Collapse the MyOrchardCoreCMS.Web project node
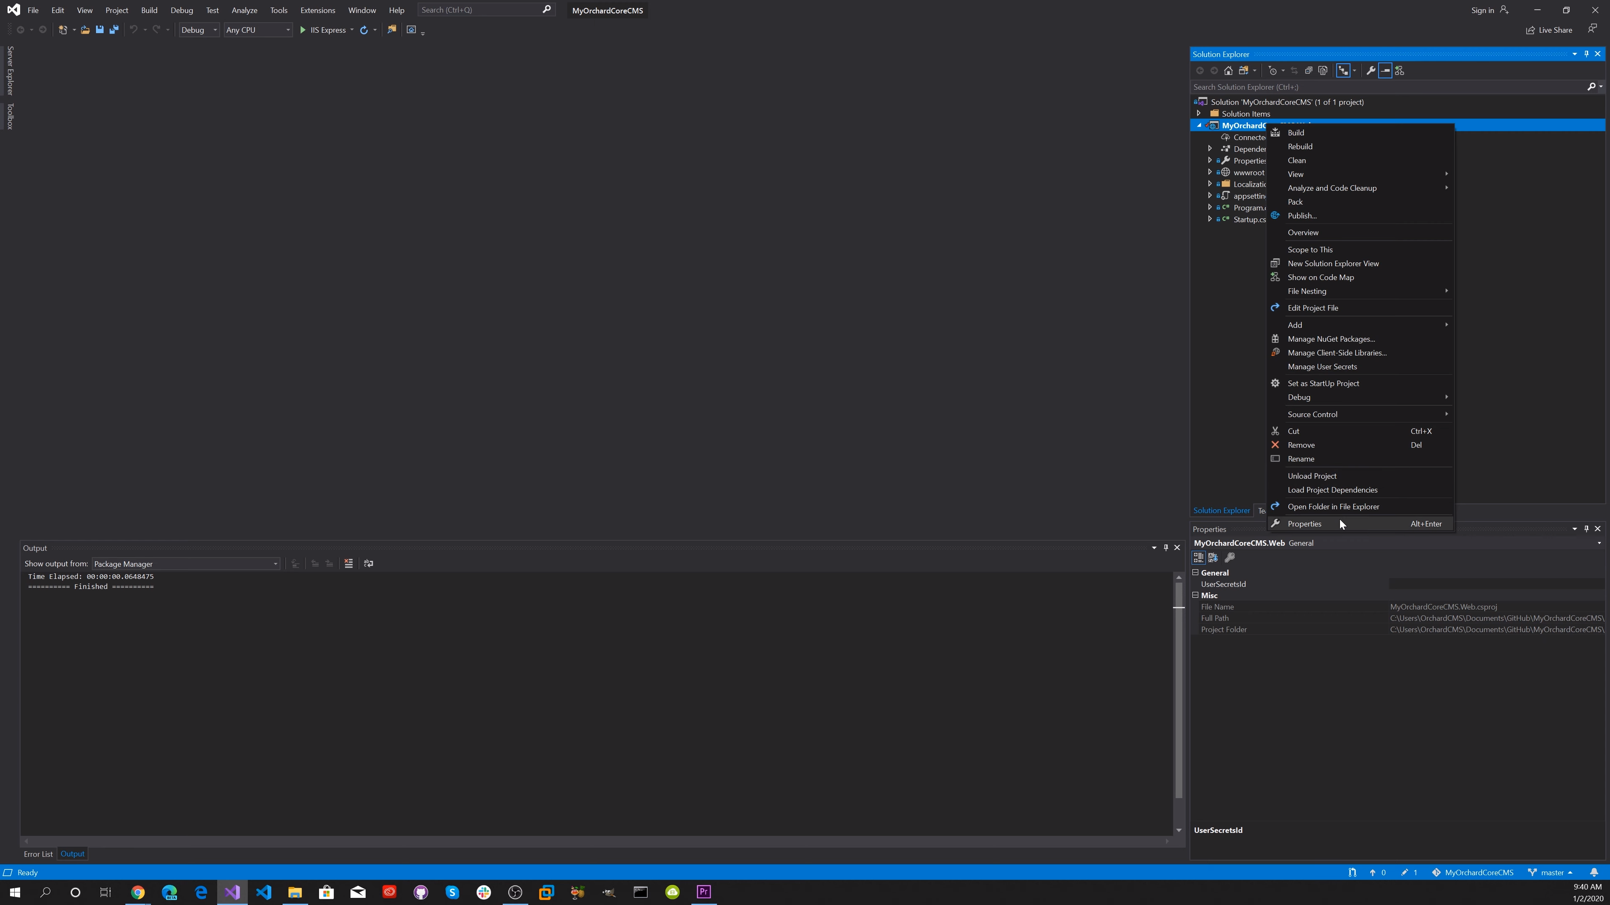 pos(1199,125)
